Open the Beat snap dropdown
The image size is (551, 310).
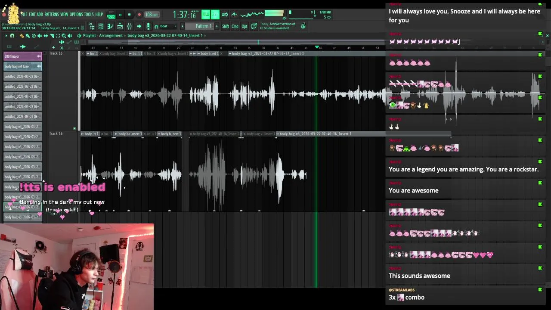pos(169,26)
